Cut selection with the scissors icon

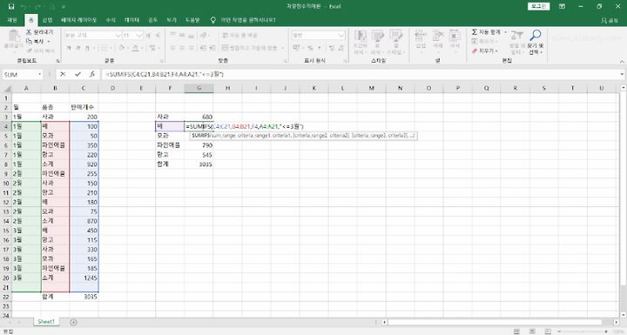pyautogui.click(x=29, y=32)
